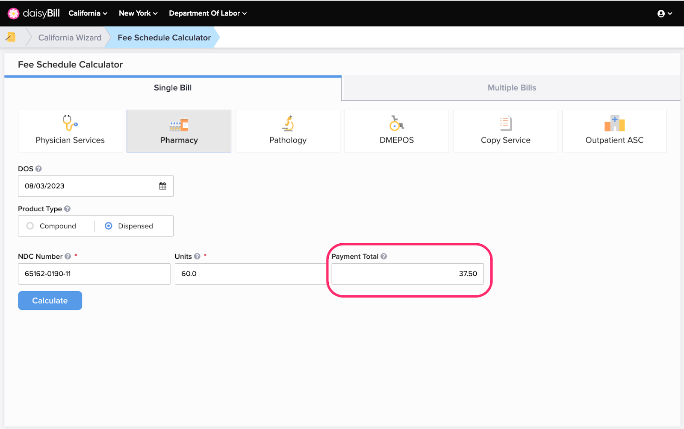Click the daisyBill flower logo
Viewport: 684px width, 429px height.
pyautogui.click(x=14, y=13)
